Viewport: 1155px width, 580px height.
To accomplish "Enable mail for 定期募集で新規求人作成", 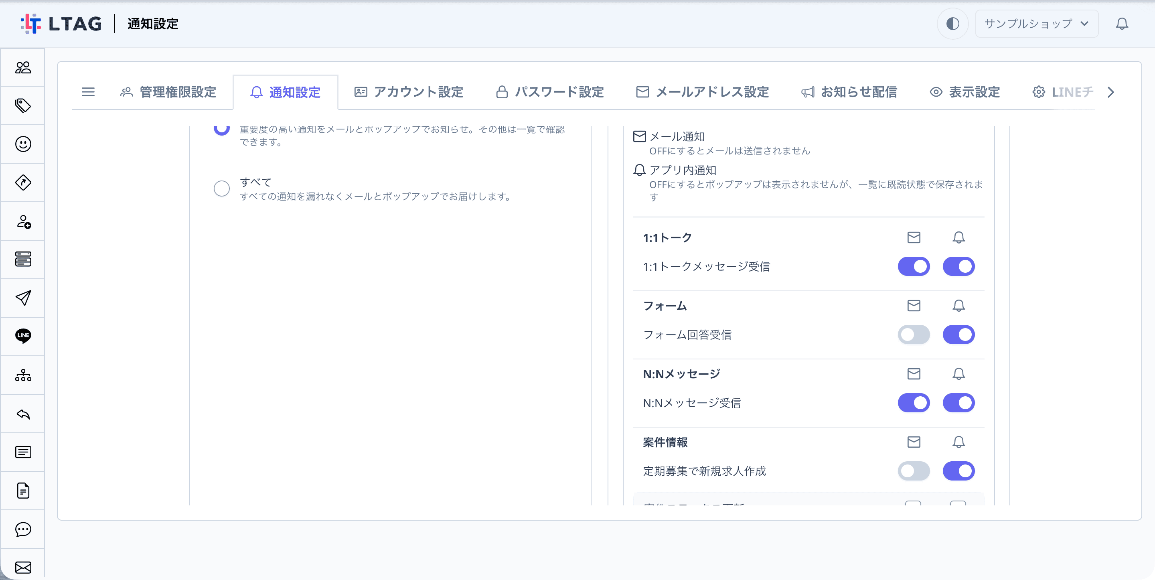I will [914, 471].
